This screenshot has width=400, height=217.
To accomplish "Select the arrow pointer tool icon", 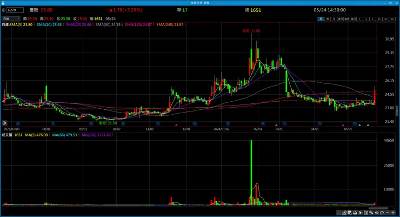I will [x=361, y=213].
